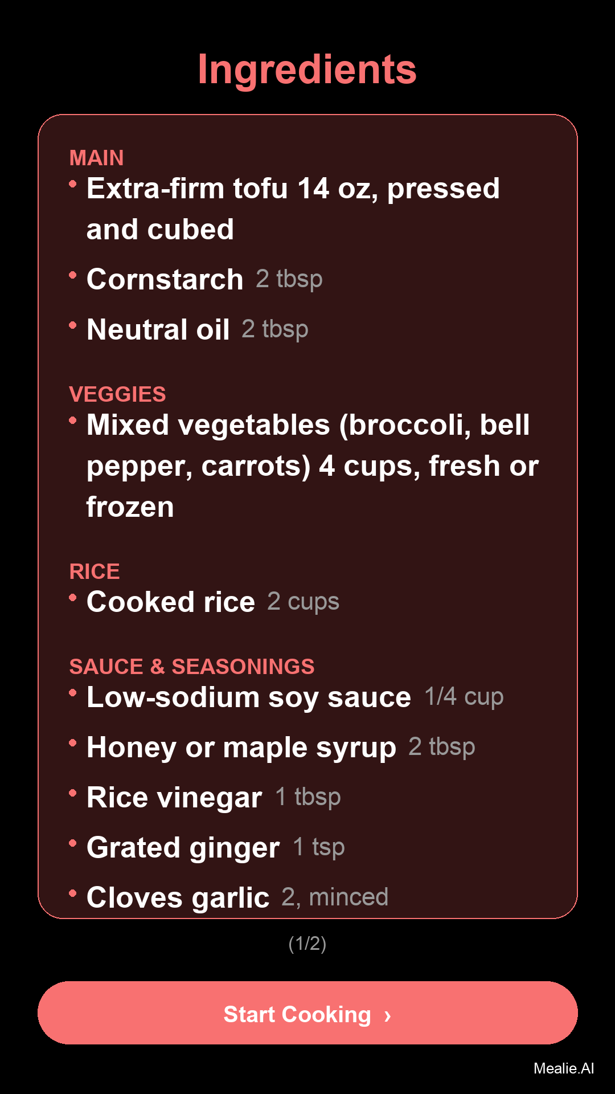This screenshot has height=1094, width=615.
Task: Click the SAUCE & SEASONINGS header
Action: [191, 667]
